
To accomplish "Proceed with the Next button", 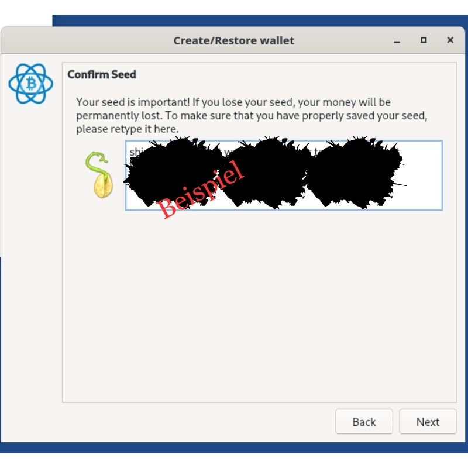I will (428, 422).
